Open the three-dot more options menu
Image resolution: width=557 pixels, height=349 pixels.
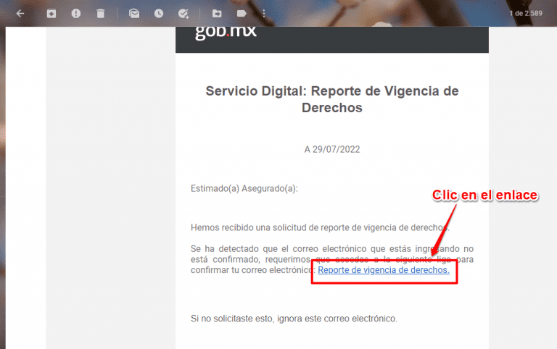tap(263, 14)
